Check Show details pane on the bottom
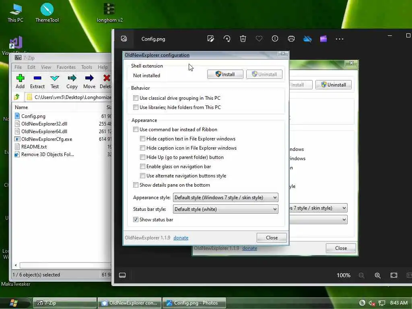Viewport: 412px width, 309px height. pyautogui.click(x=136, y=185)
